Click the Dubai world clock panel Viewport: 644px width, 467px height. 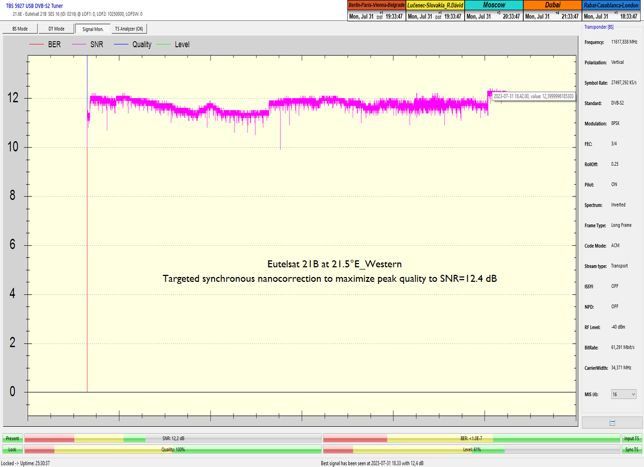[x=552, y=11]
